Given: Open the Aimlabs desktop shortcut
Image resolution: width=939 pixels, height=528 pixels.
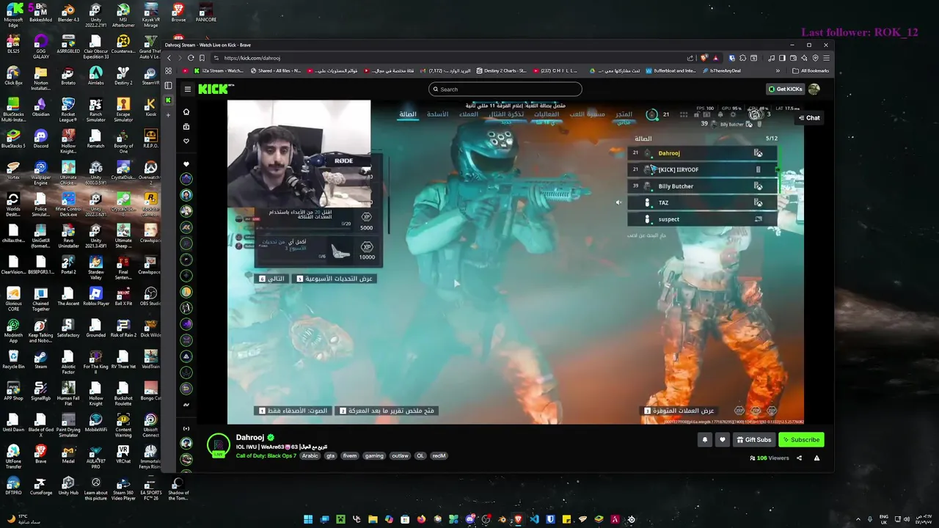Looking at the screenshot, I should [x=96, y=76].
